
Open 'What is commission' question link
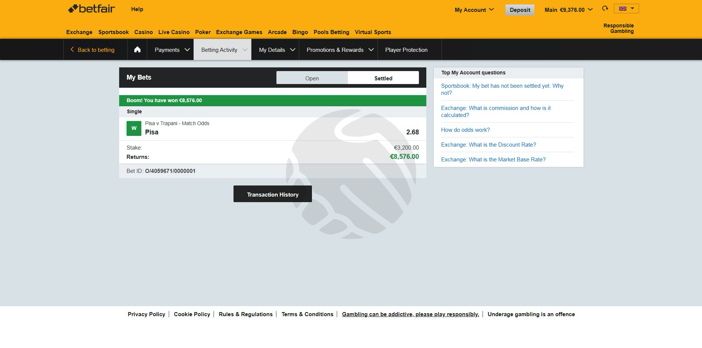tap(496, 111)
